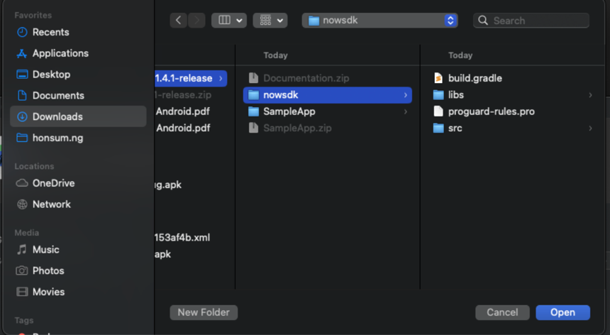This screenshot has height=335, width=610.
Task: Select Applications in Favorites
Action: point(78,53)
